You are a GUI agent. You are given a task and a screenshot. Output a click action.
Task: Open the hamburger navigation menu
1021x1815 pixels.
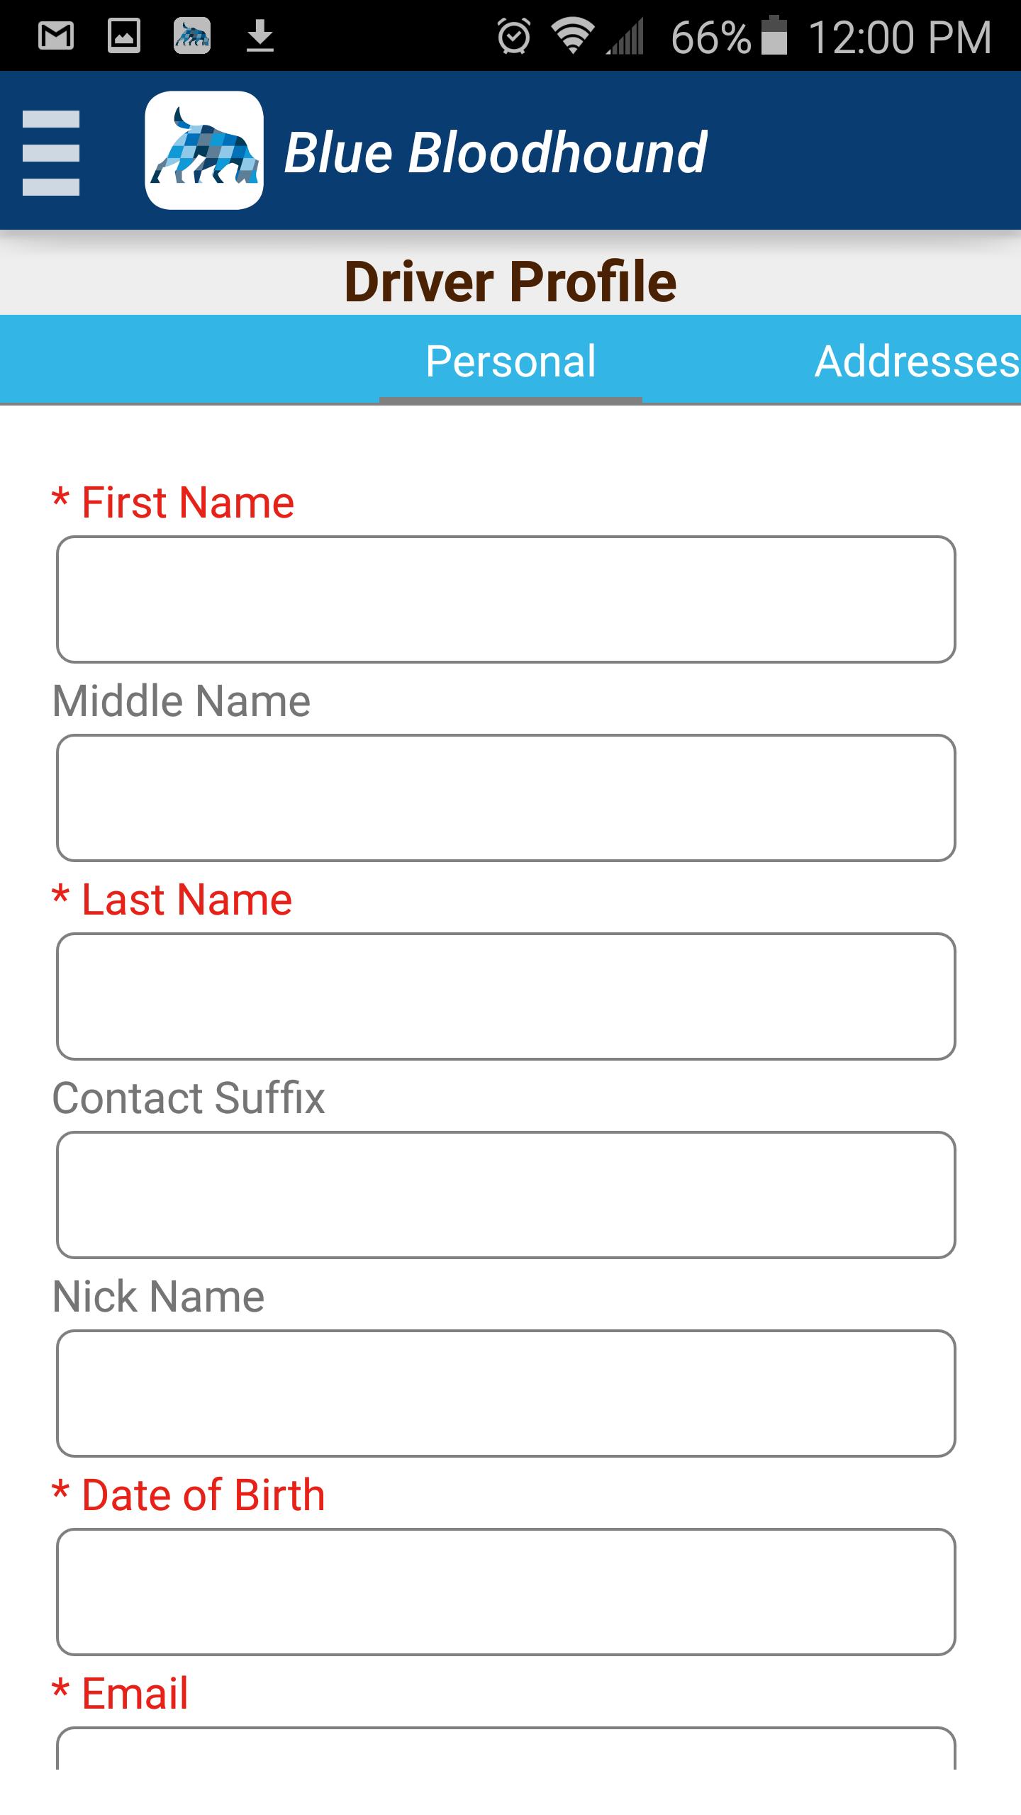point(51,152)
